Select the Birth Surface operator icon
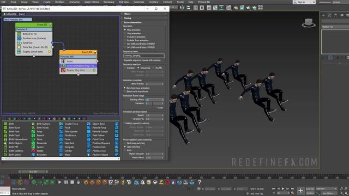Image resolution: width=349 pixels, height=196 pixels. point(33,124)
